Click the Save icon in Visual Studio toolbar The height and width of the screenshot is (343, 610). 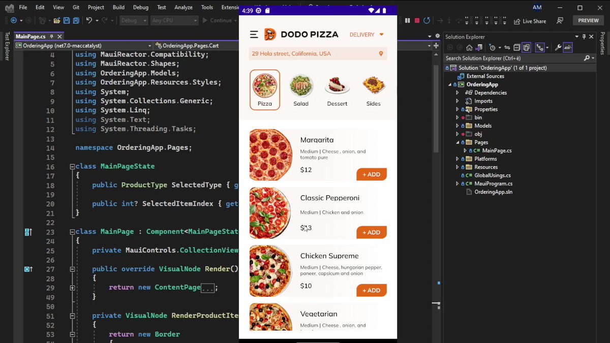point(67,20)
